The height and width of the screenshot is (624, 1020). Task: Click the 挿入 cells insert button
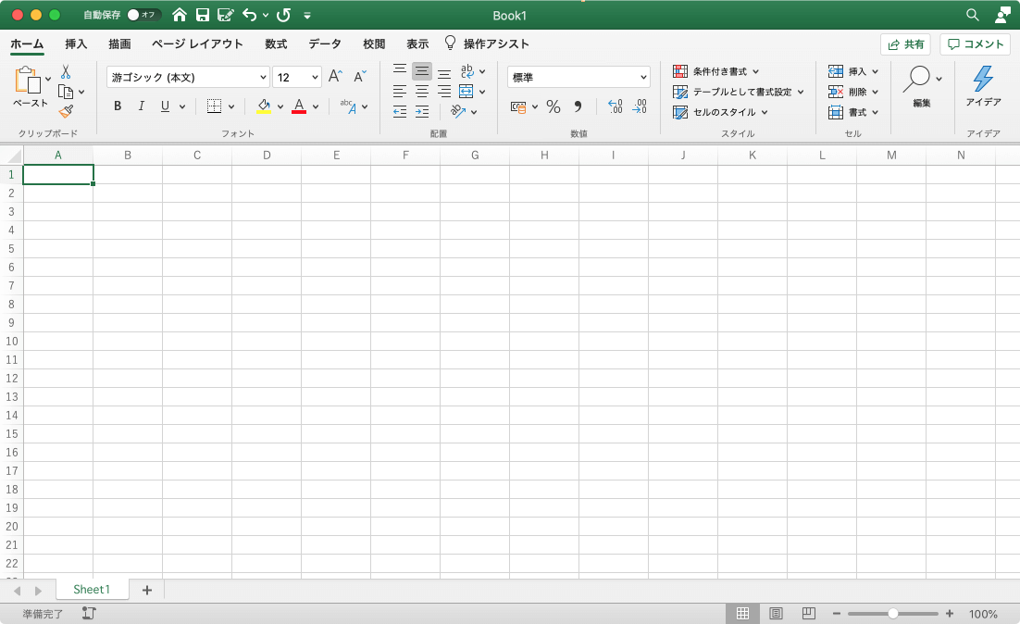point(853,71)
